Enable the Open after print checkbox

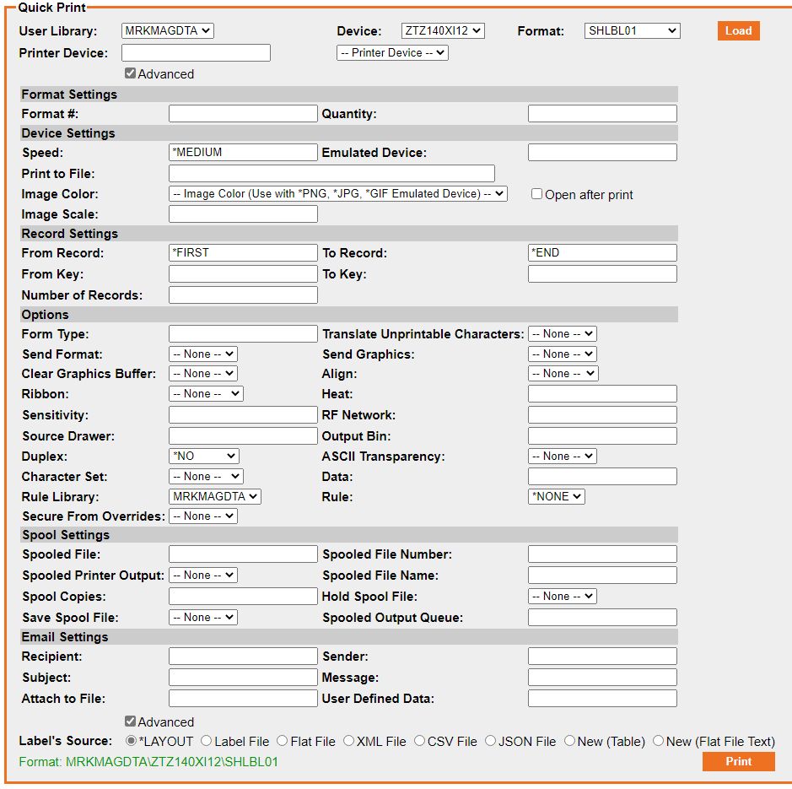[536, 194]
